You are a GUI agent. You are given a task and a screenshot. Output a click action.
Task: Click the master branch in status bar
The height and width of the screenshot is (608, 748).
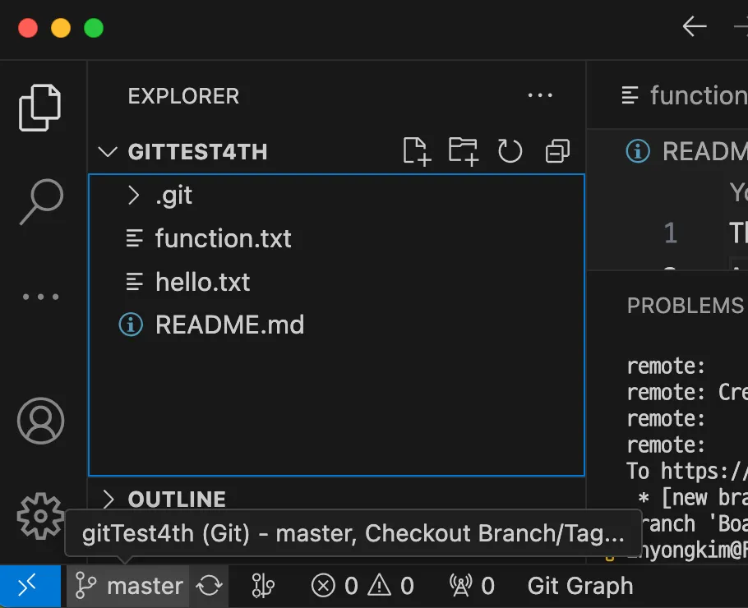point(129,586)
